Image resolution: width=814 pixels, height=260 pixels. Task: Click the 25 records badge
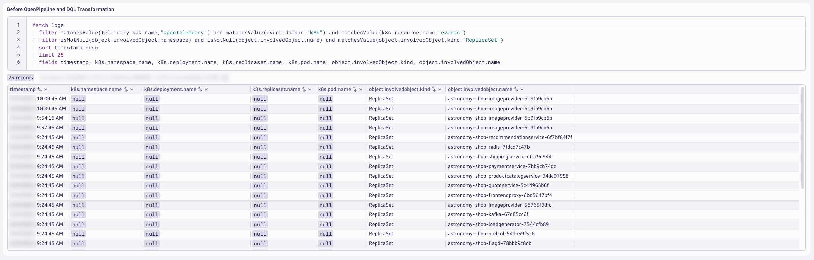[21, 78]
